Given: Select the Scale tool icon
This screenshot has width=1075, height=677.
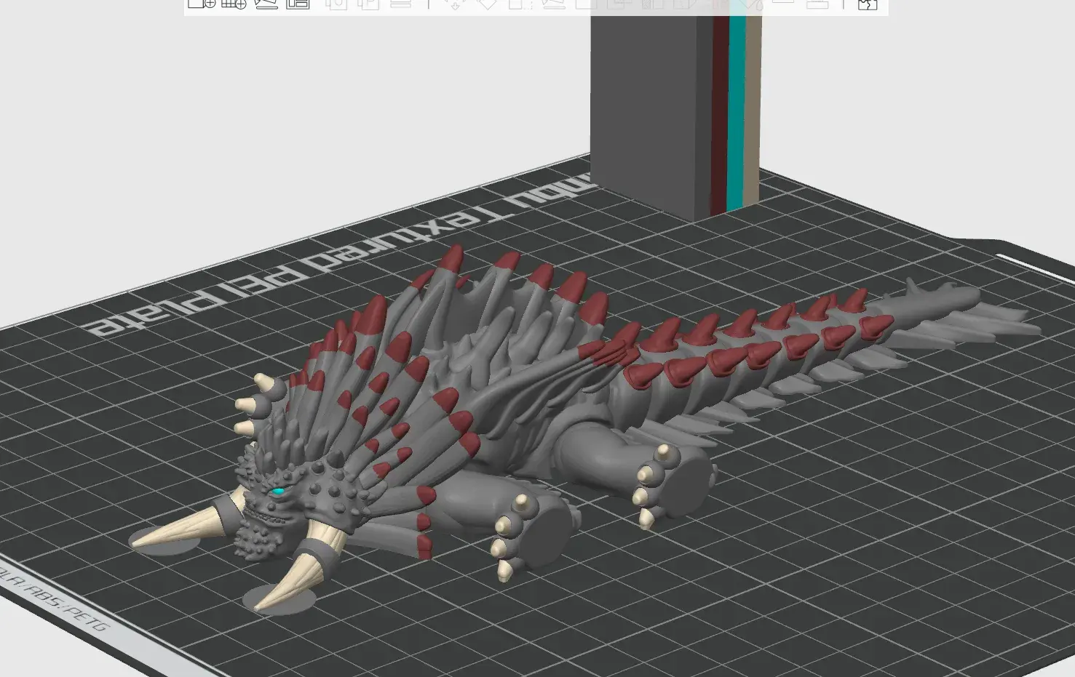Looking at the screenshot, I should (519, 4).
